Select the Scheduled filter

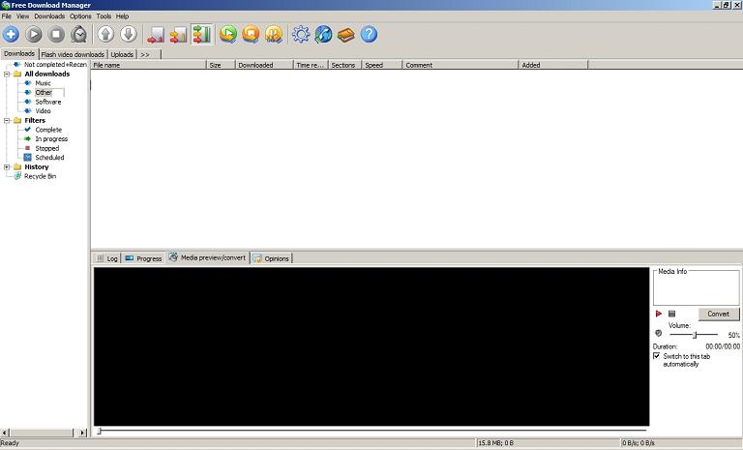(49, 158)
